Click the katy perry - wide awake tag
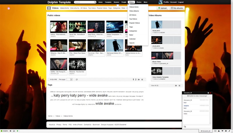The image size is (233, 133). 89,95
